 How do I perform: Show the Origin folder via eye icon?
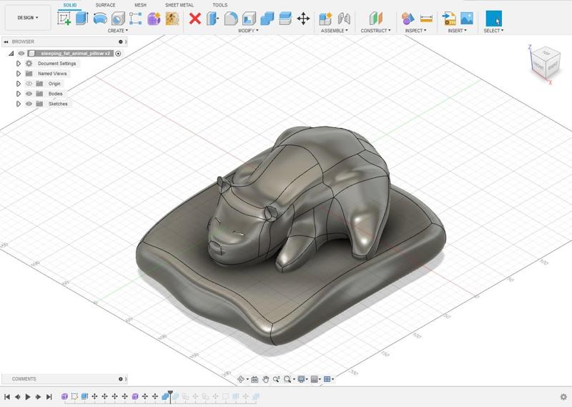click(29, 84)
